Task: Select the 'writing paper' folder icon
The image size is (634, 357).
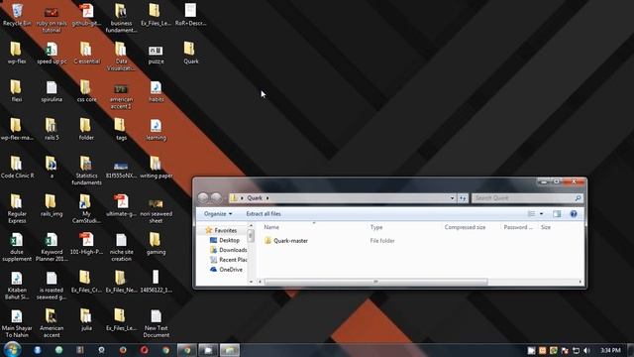Action: 156,168
